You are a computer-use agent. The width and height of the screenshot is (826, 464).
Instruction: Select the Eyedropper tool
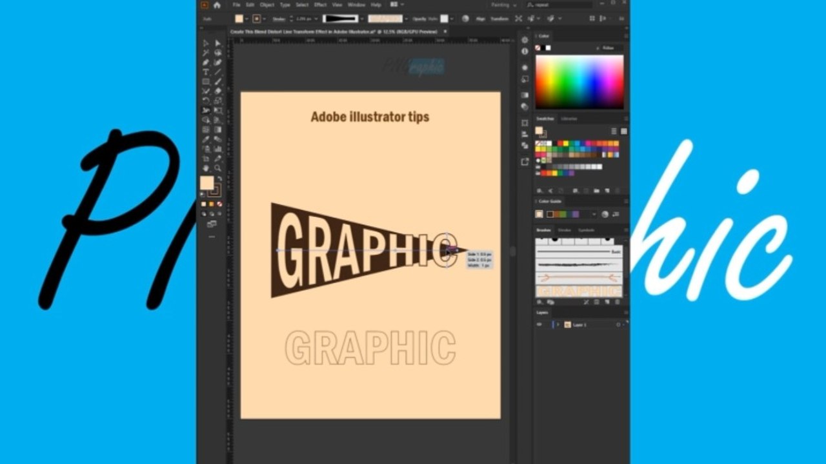coord(206,139)
